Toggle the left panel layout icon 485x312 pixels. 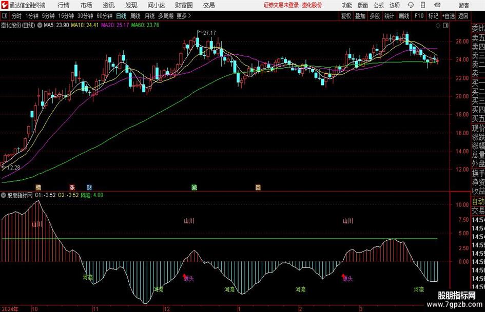(5, 16)
